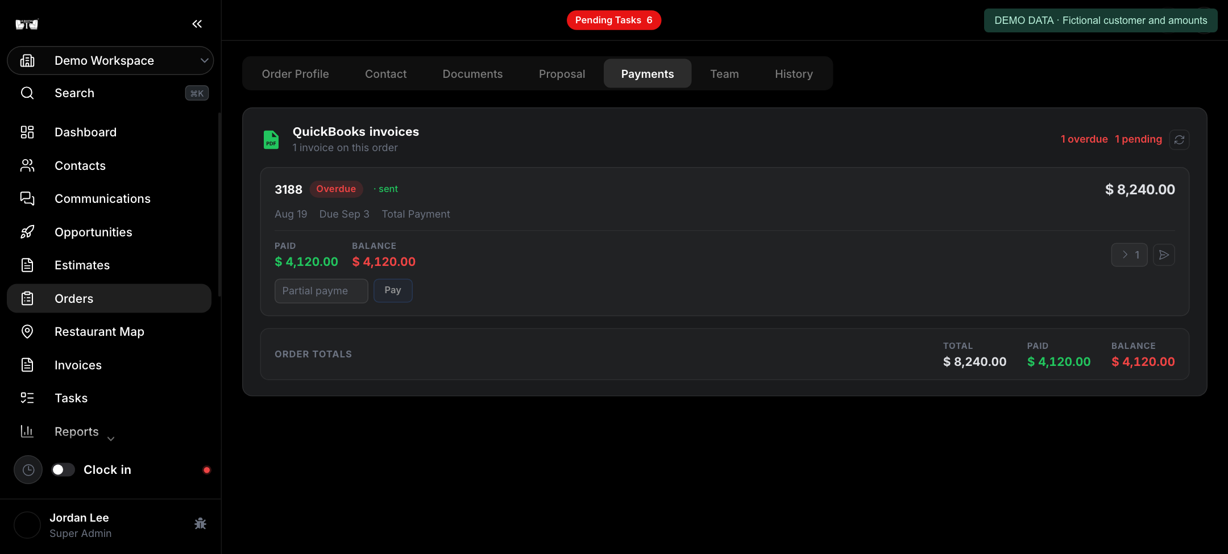Collapse the sidebar with double-chevron icon
The image size is (1228, 554).
[x=197, y=24]
